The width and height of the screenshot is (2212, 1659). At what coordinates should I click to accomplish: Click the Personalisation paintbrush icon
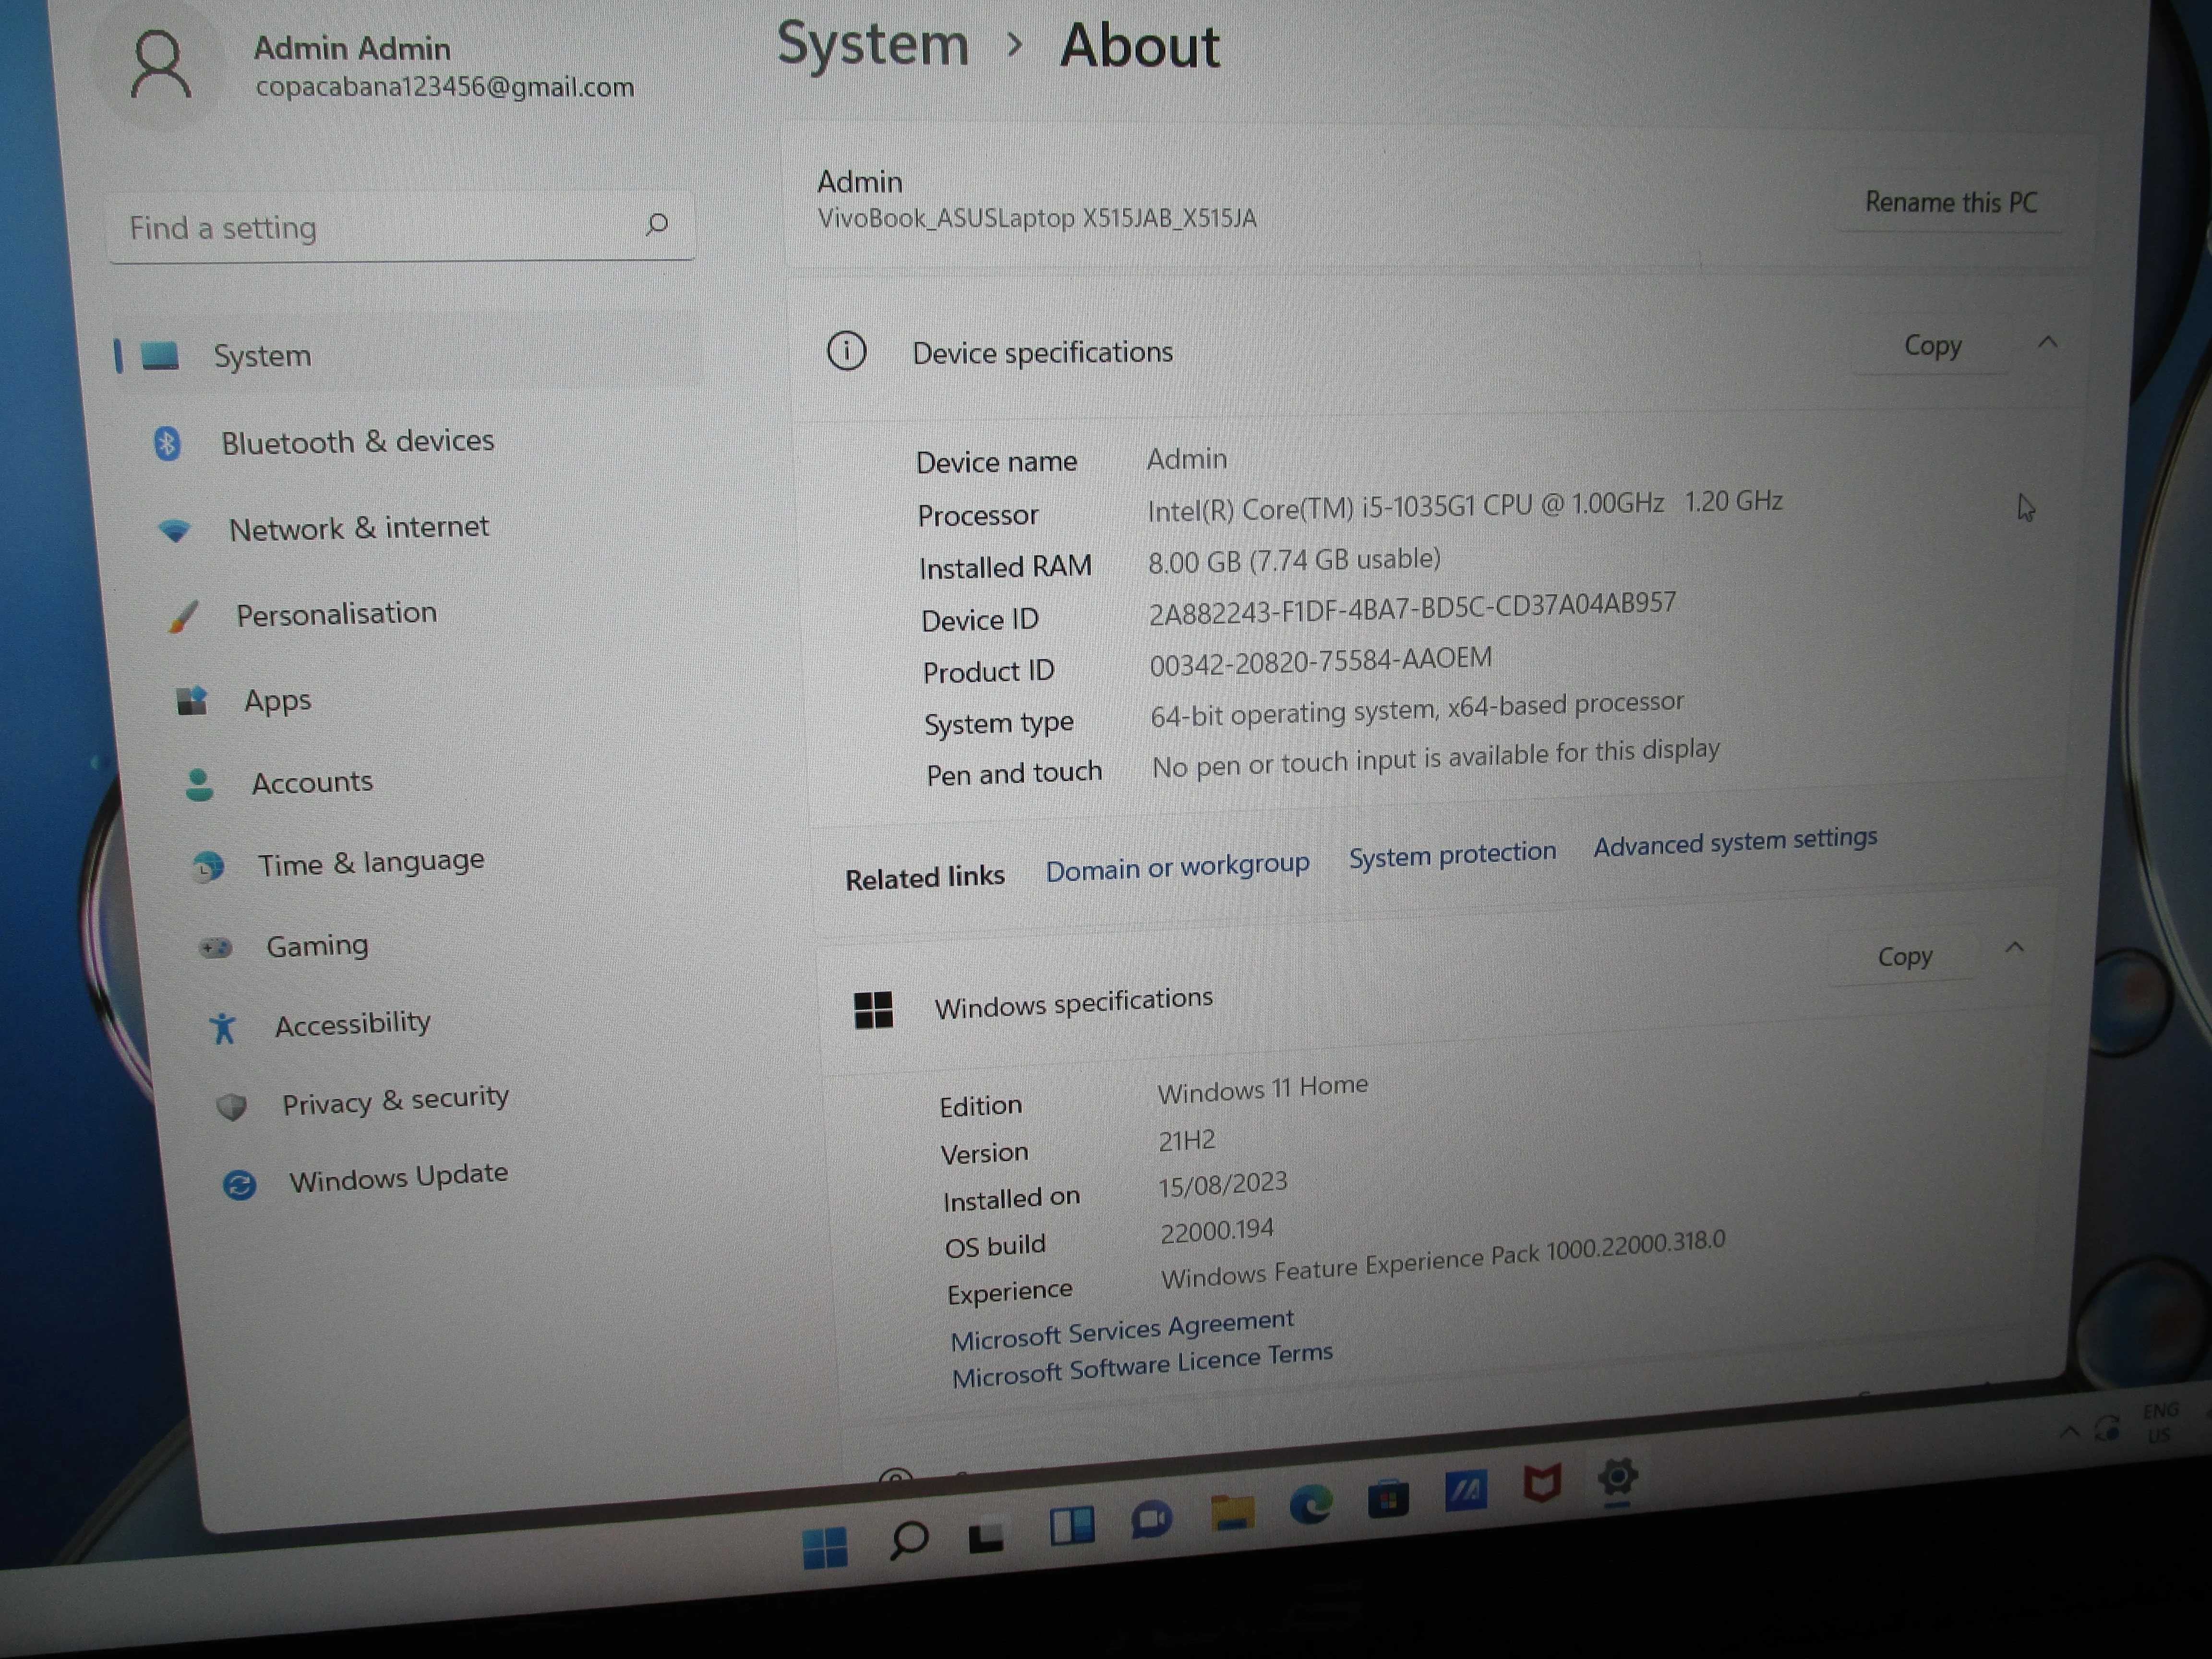tap(183, 616)
